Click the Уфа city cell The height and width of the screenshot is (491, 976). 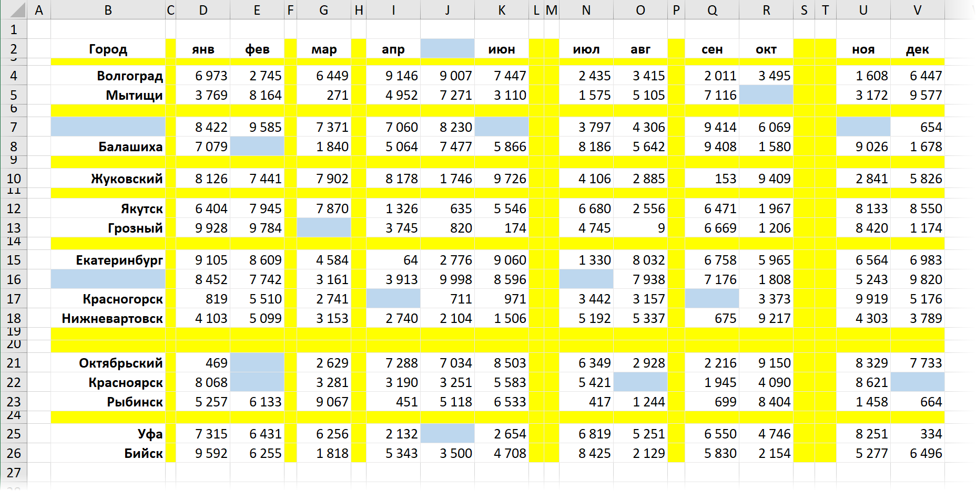coord(108,434)
